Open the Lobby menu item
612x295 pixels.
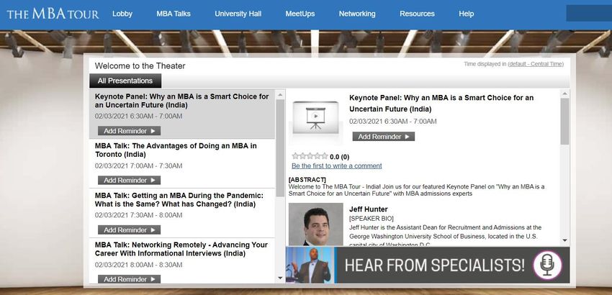[122, 14]
